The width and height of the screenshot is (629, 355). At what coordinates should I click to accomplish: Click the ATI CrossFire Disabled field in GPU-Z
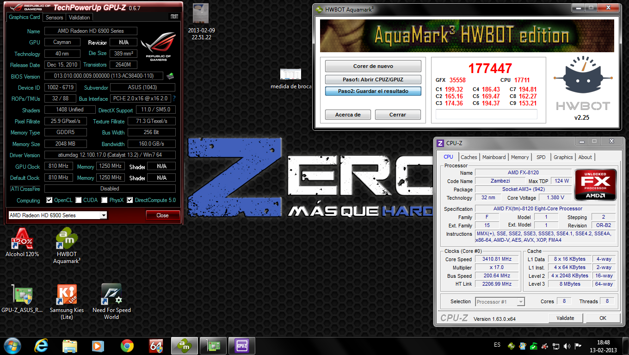[110, 189]
